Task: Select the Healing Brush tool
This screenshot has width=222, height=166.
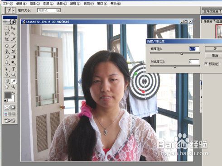Action: pyautogui.click(x=7, y=46)
